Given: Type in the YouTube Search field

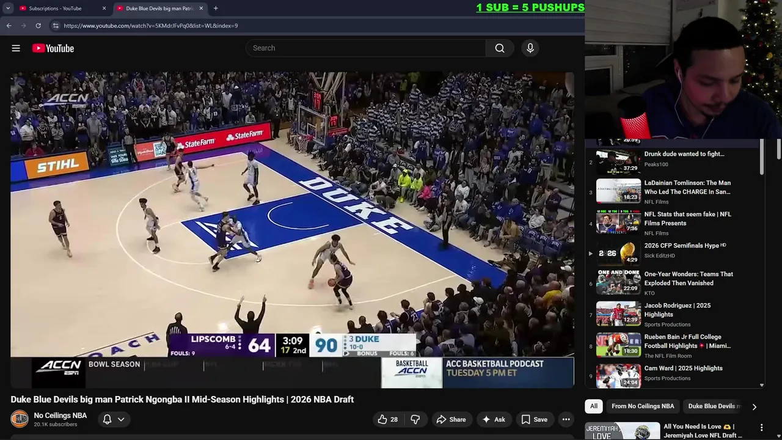Looking at the screenshot, I should (x=366, y=48).
